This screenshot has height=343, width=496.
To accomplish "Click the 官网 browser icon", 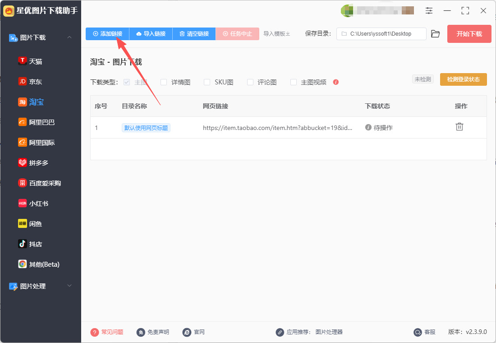I will pos(187,332).
